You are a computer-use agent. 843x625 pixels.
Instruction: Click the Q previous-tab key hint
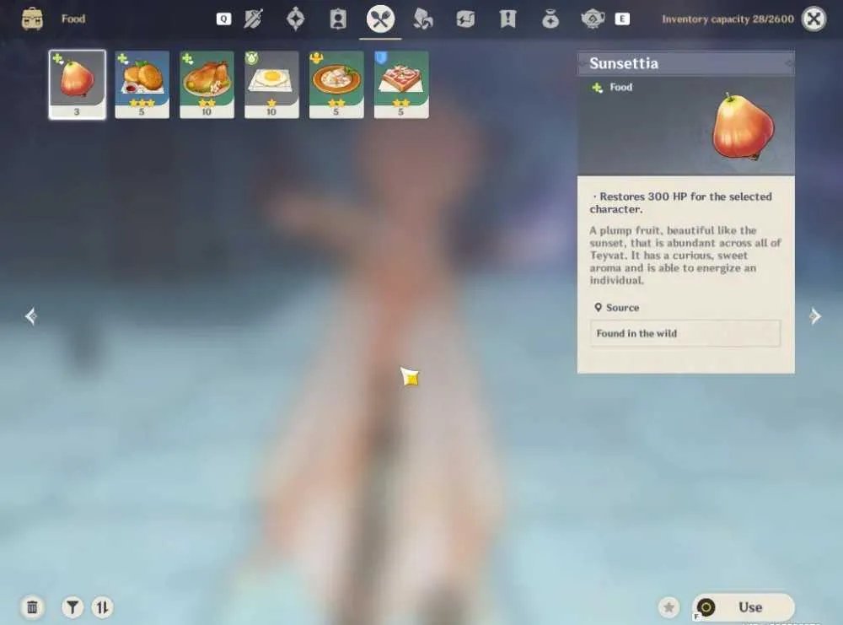pos(223,19)
